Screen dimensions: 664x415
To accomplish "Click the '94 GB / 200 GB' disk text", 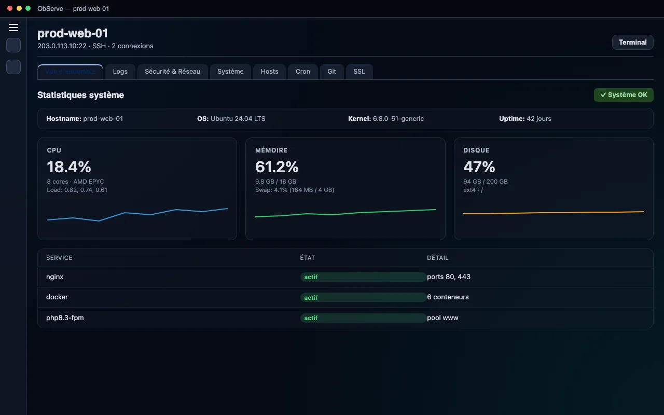I will (x=486, y=182).
